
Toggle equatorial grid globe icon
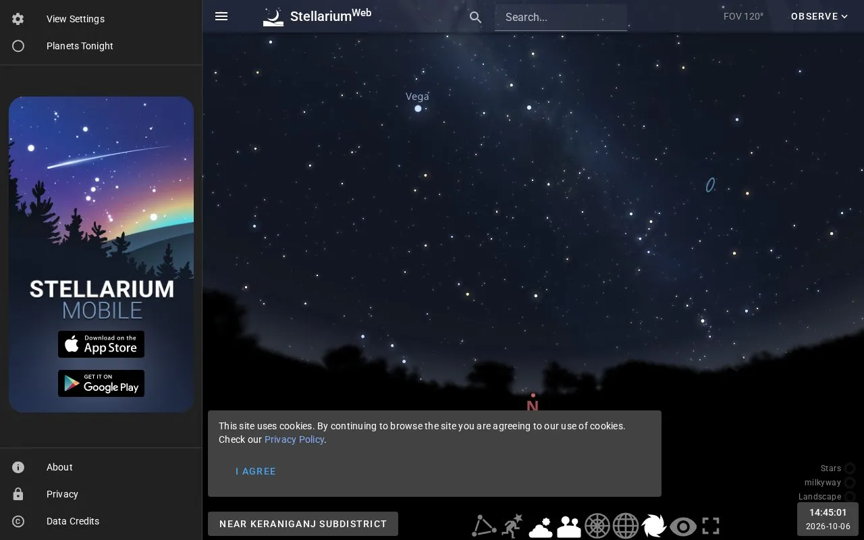[626, 526]
